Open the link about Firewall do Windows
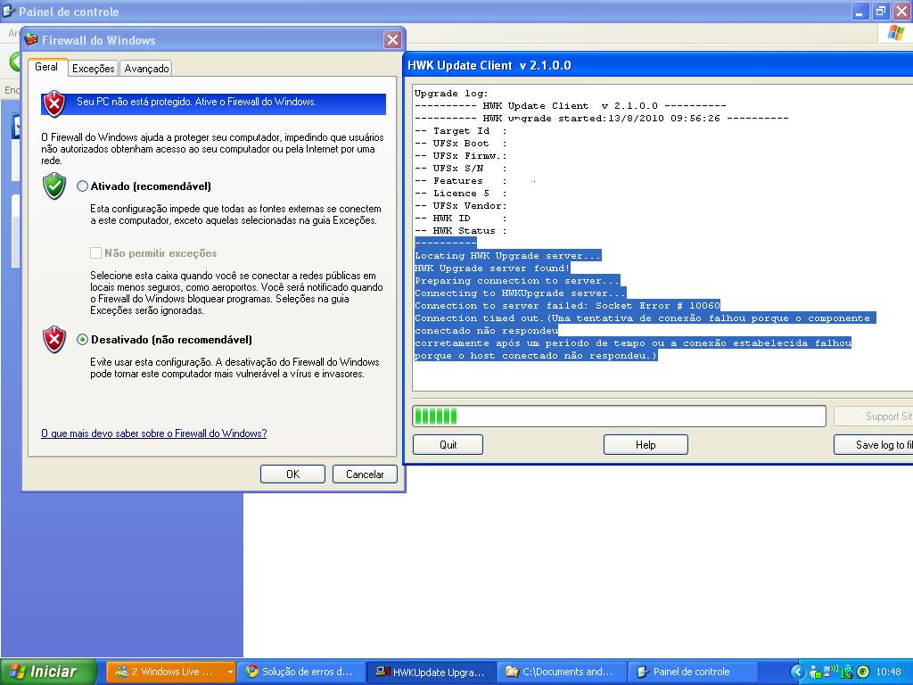The height and width of the screenshot is (685, 913). coord(153,433)
